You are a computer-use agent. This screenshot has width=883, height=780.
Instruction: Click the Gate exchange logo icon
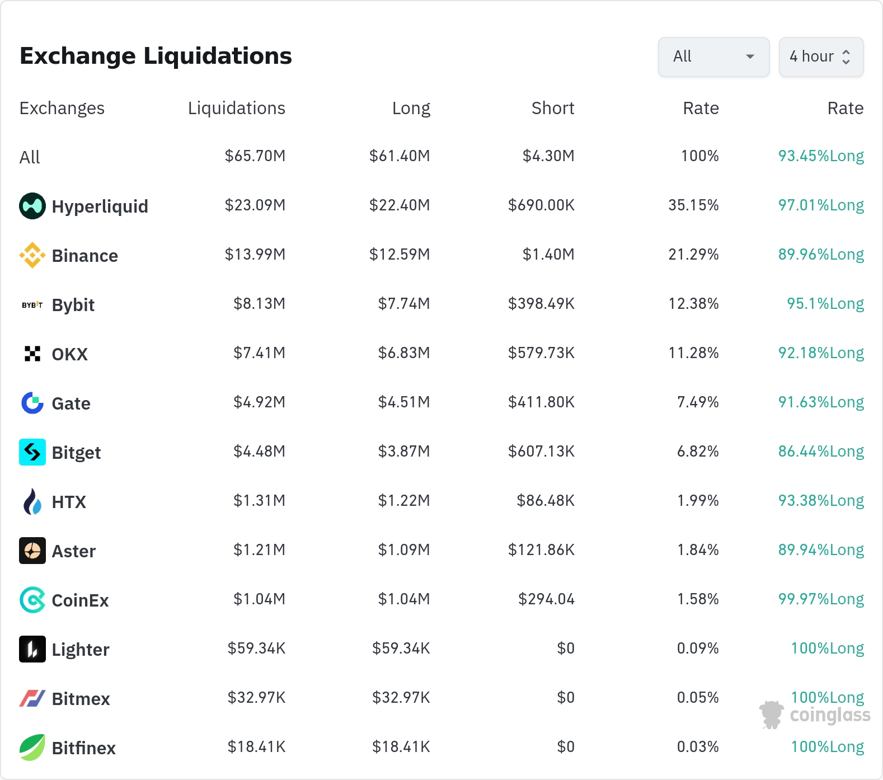coord(32,403)
